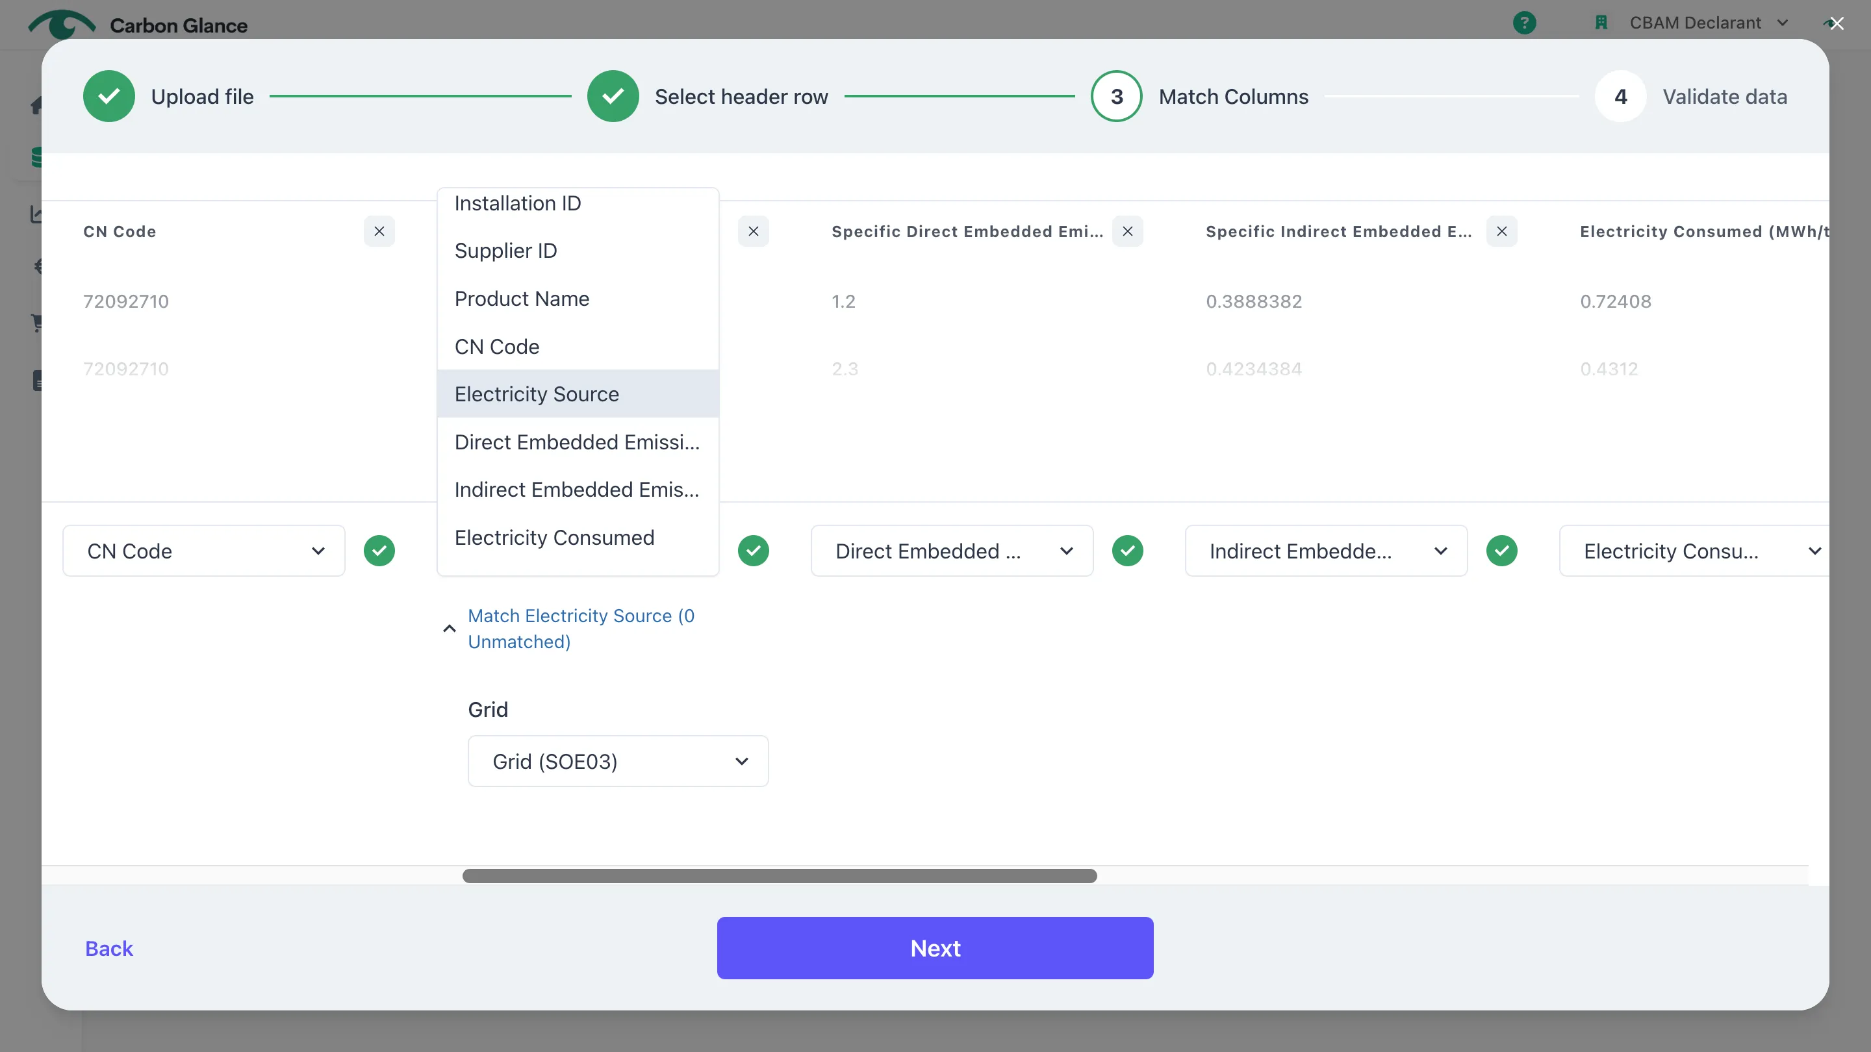Image resolution: width=1871 pixels, height=1052 pixels.
Task: Click the Select header row completed step icon
Action: pyautogui.click(x=612, y=97)
